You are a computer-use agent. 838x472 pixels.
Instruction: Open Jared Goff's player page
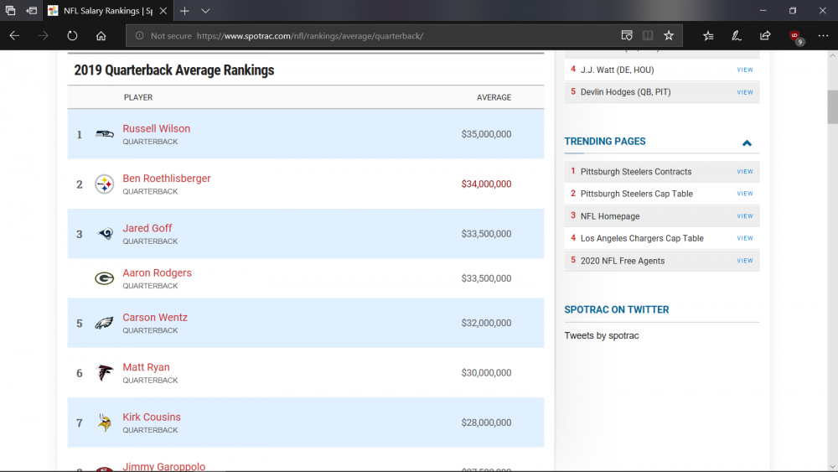point(147,228)
